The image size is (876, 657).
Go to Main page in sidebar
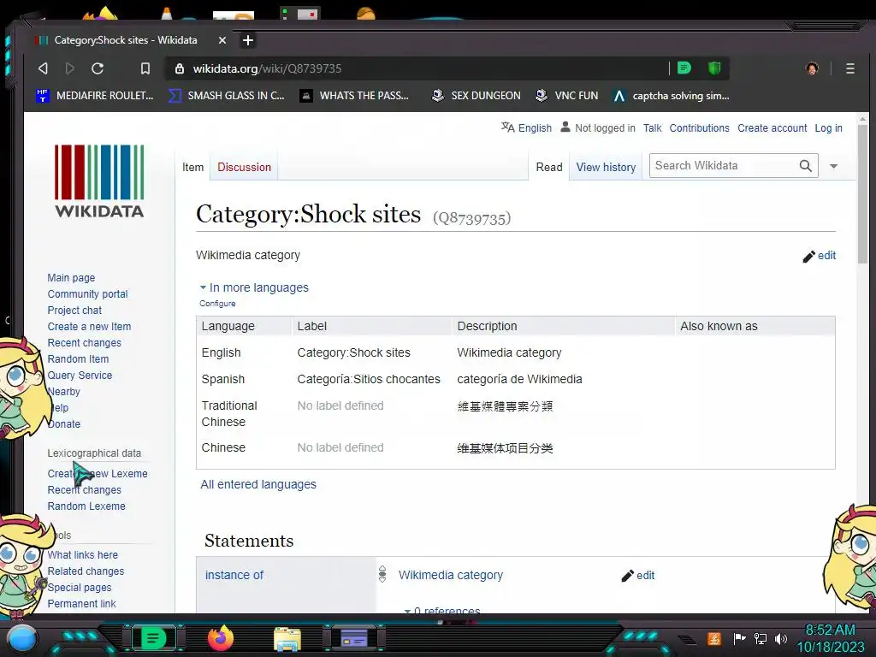[71, 278]
